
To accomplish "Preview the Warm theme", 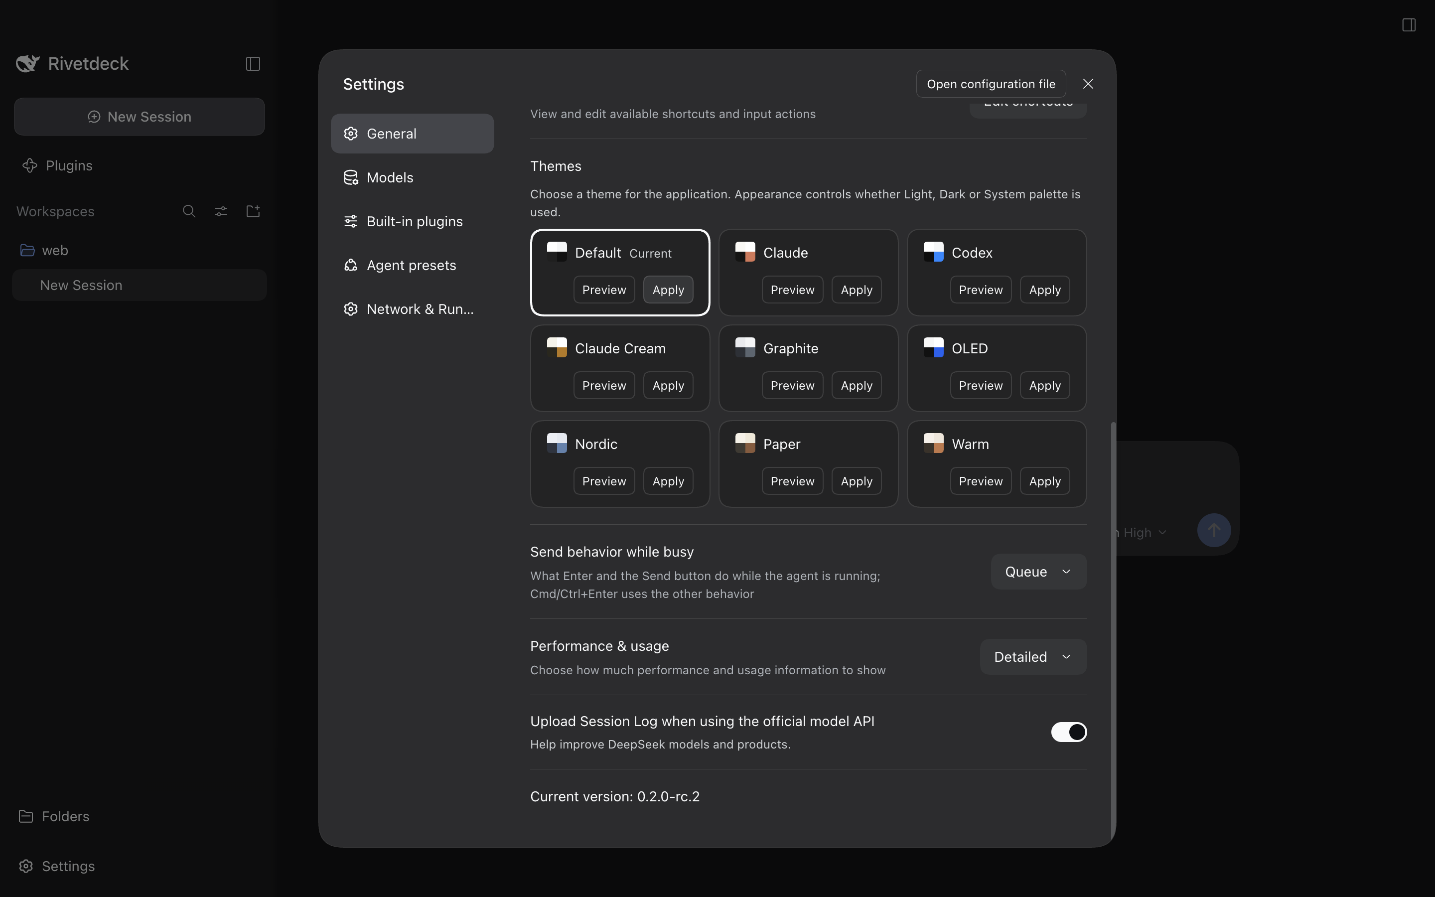I will pos(981,481).
